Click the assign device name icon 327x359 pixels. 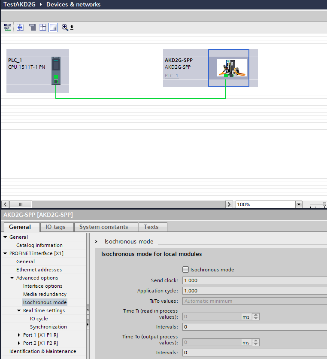tap(8, 27)
